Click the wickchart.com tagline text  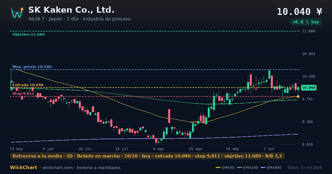click(x=81, y=168)
